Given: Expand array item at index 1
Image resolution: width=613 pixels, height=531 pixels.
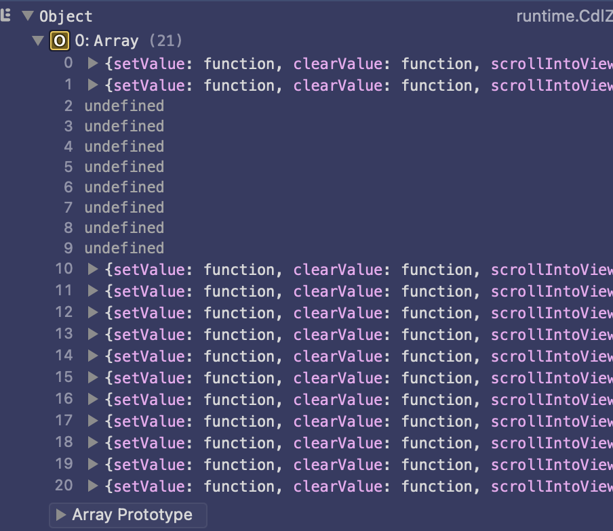Looking at the screenshot, I should [93, 85].
